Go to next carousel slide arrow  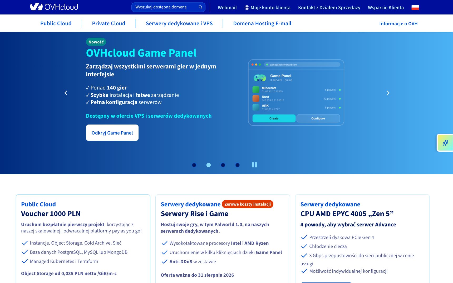point(388,93)
